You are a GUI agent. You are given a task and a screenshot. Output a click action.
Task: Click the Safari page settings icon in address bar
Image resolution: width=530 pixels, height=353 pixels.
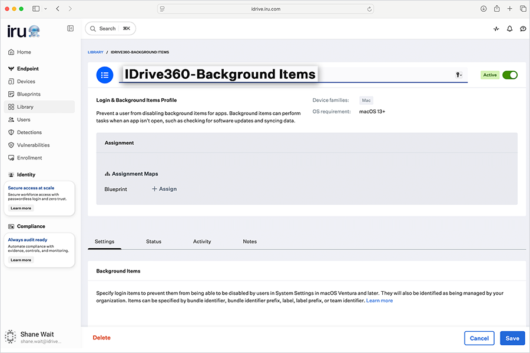pos(163,9)
